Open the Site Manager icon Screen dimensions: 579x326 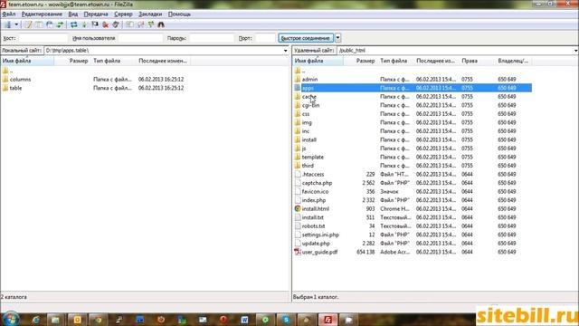pos(8,24)
